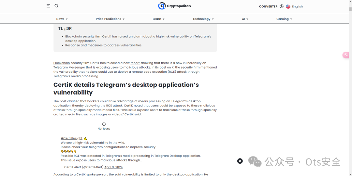Open the hamburger menu icon

point(48,6)
